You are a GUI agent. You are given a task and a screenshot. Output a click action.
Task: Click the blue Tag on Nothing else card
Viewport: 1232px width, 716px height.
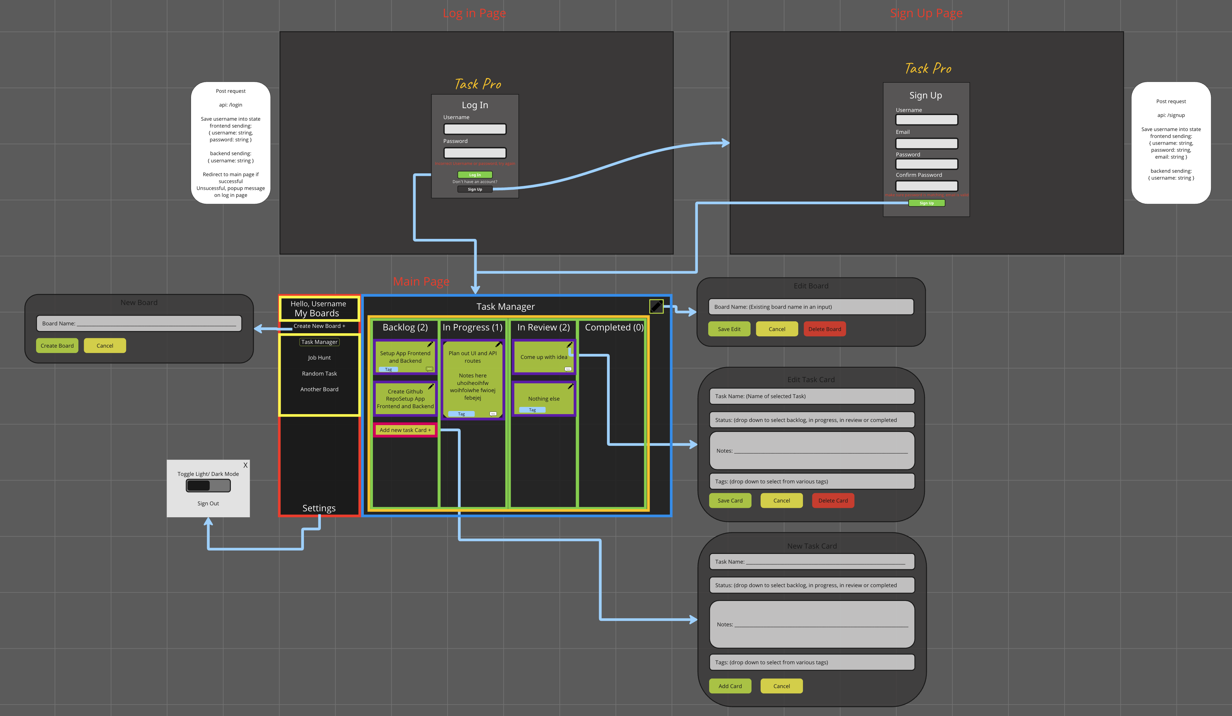532,410
